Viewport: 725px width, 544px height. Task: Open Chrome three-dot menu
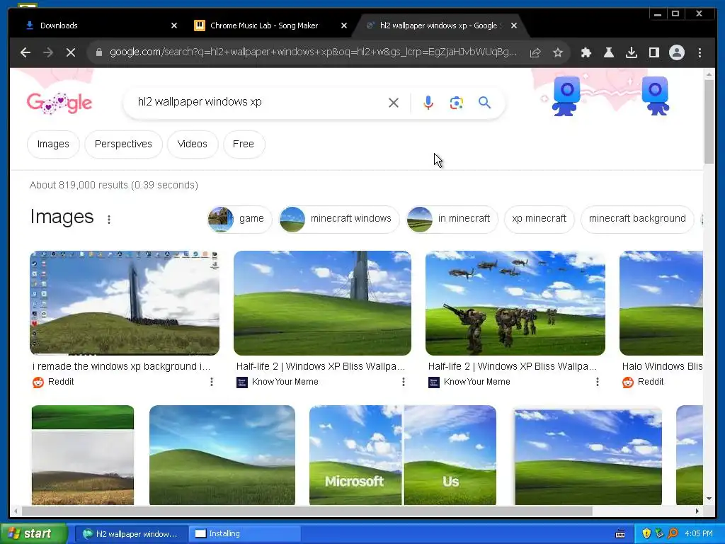pos(700,52)
